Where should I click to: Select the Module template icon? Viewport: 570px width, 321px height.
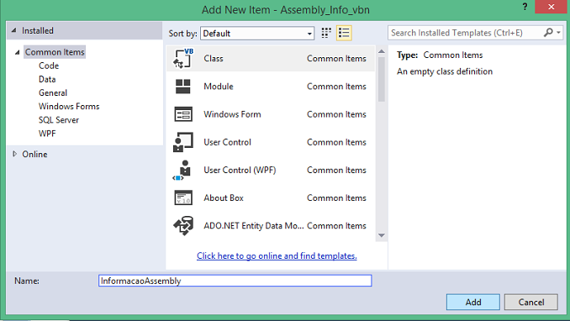pos(182,87)
